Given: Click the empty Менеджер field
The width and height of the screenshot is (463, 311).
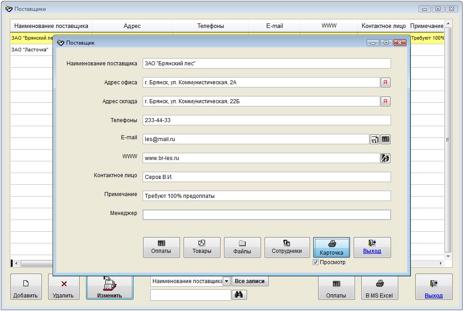Looking at the screenshot, I should pyautogui.click(x=267, y=215).
